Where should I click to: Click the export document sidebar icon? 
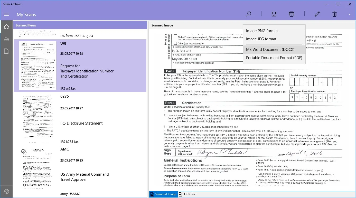pyautogui.click(x=6, y=51)
